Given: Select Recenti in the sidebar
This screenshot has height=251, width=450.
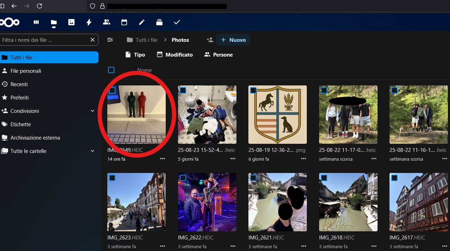Looking at the screenshot, I should click(x=19, y=84).
